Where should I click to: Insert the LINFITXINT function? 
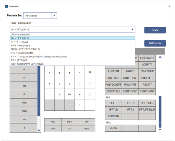pos(147,58)
